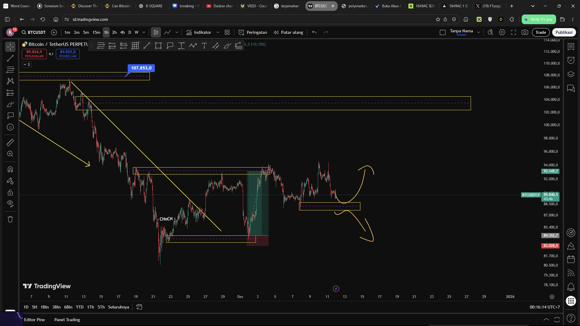Toggle hide all drawings eye icon
580x326 pixels.
pyautogui.click(x=10, y=204)
